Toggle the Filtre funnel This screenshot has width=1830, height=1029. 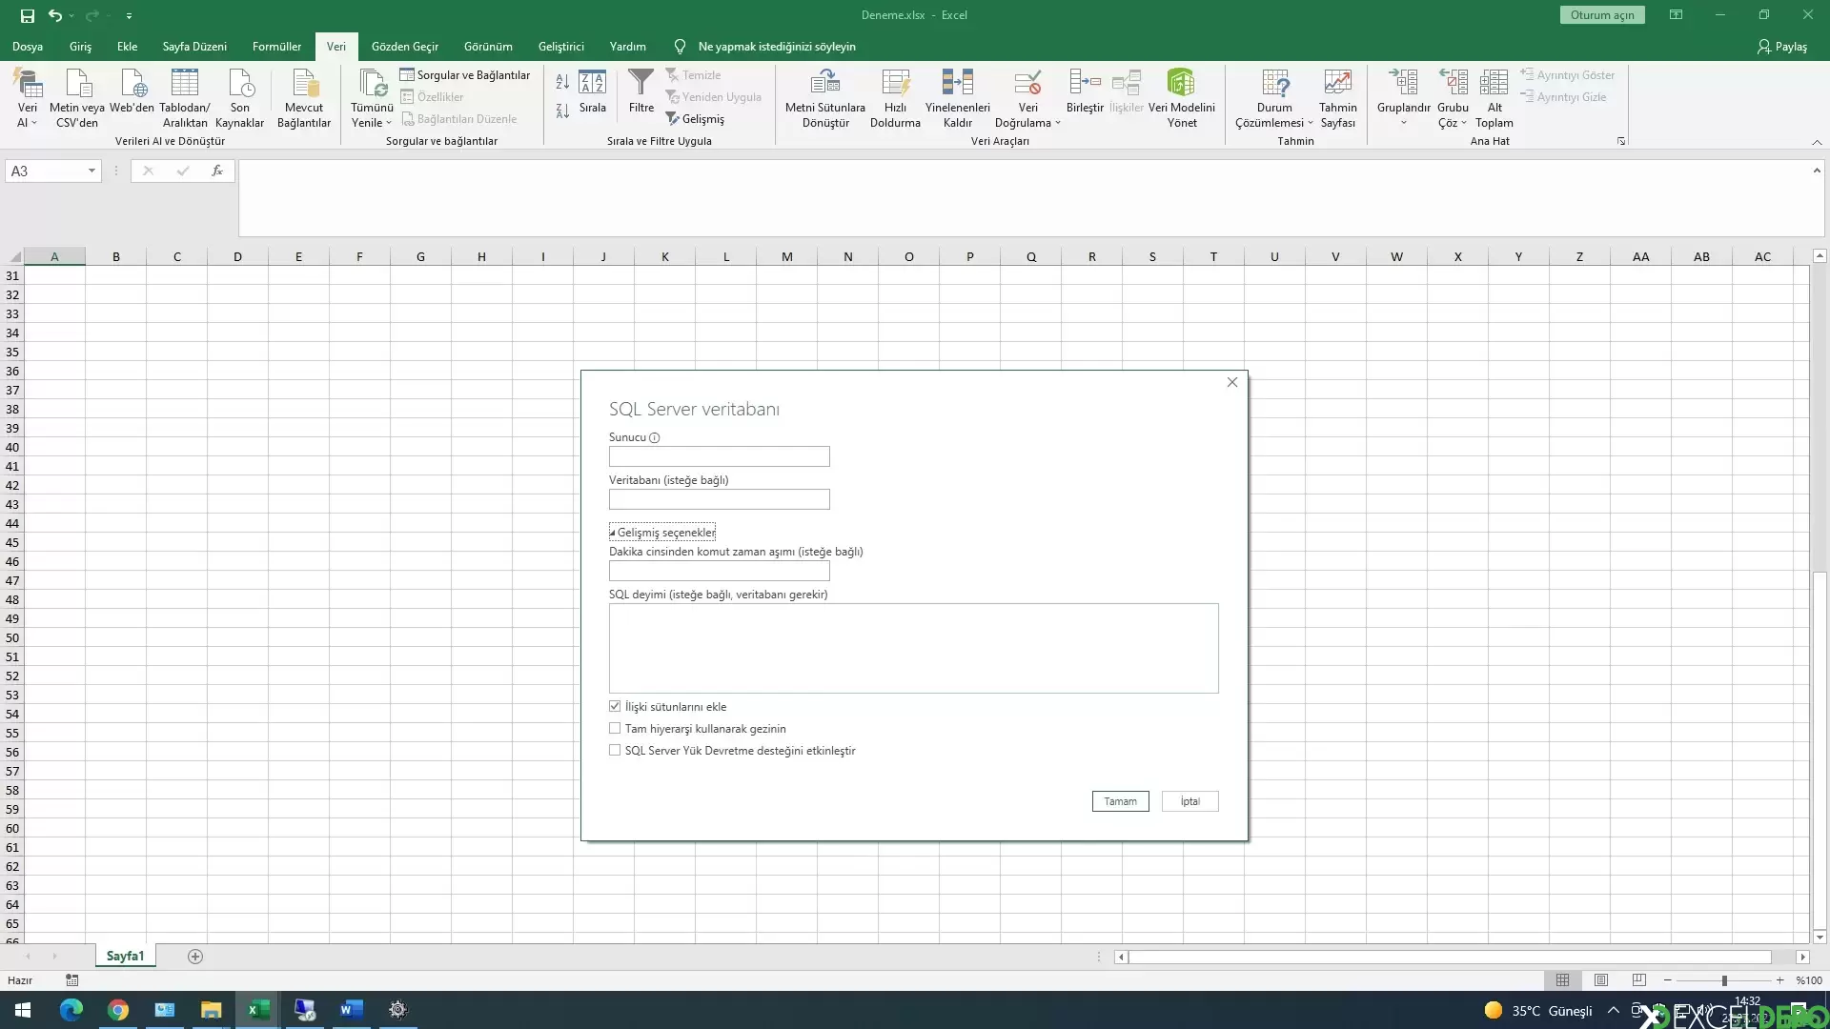point(641,91)
